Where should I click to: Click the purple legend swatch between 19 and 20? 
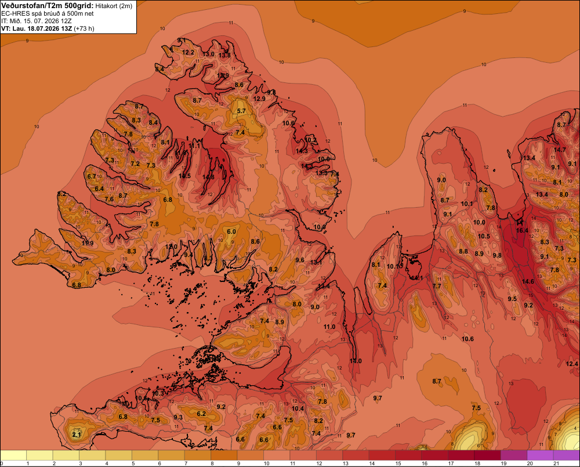click(514, 455)
